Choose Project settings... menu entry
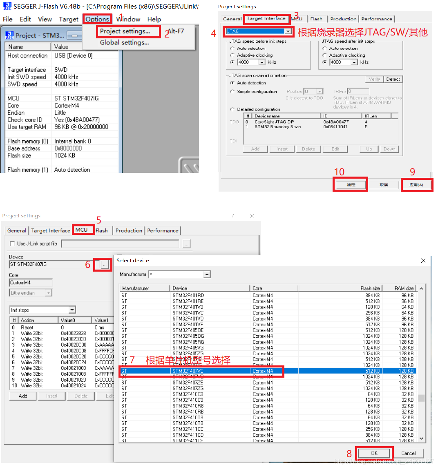The image size is (438, 469). tap(125, 31)
